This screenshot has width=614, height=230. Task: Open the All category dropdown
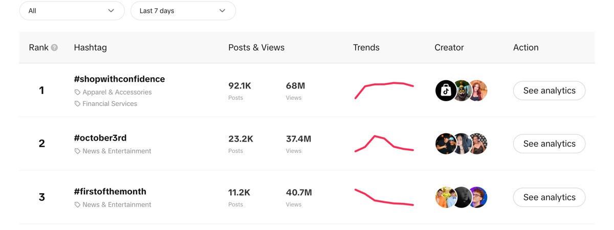[72, 11]
